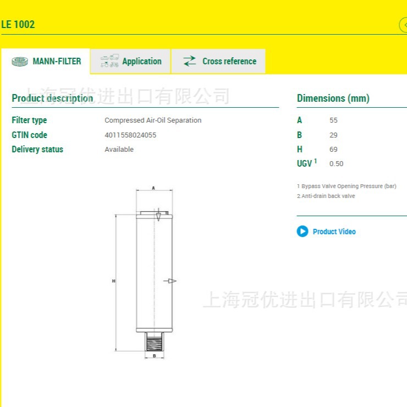Click the Available delivery status value
407x407 pixels.
click(119, 149)
